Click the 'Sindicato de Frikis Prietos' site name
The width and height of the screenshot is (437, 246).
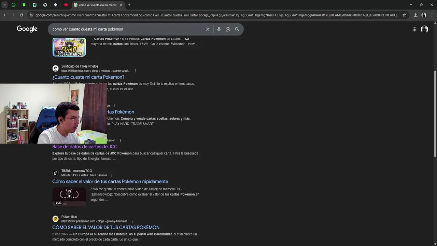[80, 66]
